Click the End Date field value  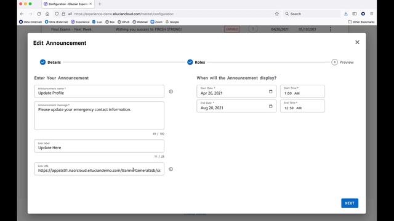212,108
